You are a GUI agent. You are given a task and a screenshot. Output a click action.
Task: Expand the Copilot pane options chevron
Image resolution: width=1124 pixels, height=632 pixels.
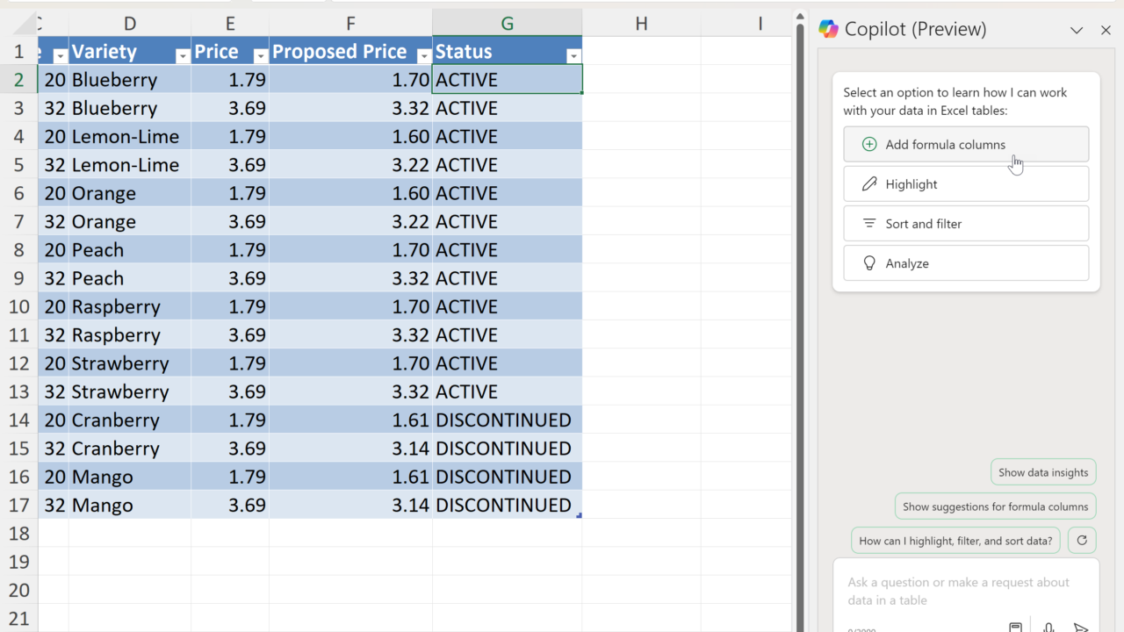tap(1077, 30)
